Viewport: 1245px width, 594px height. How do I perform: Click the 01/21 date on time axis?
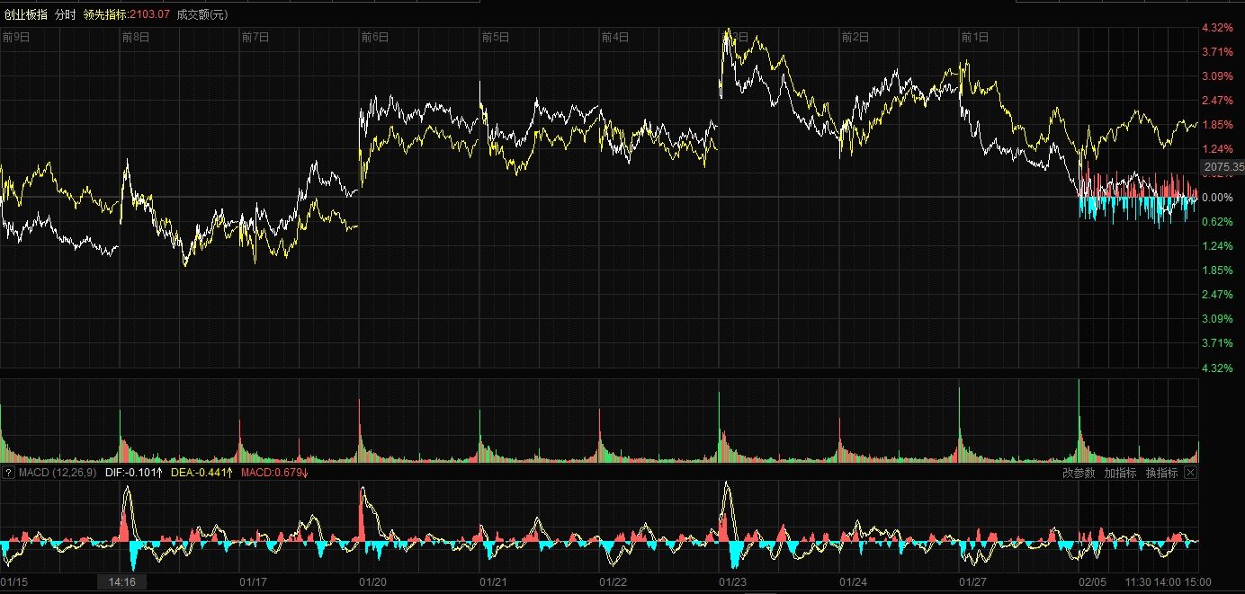coord(494,582)
